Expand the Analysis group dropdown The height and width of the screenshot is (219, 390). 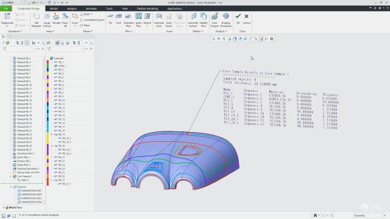coord(221,31)
